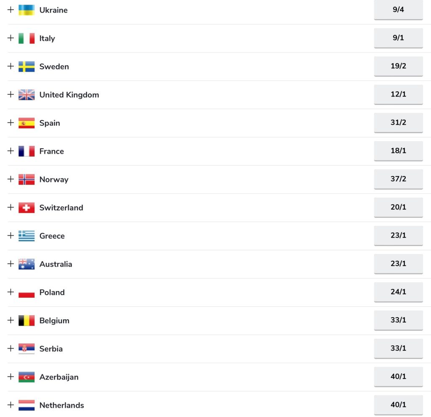Click the Switzerland flag icon

pyautogui.click(x=27, y=208)
